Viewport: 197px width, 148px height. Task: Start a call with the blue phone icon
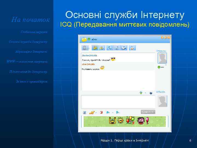tap(110, 48)
